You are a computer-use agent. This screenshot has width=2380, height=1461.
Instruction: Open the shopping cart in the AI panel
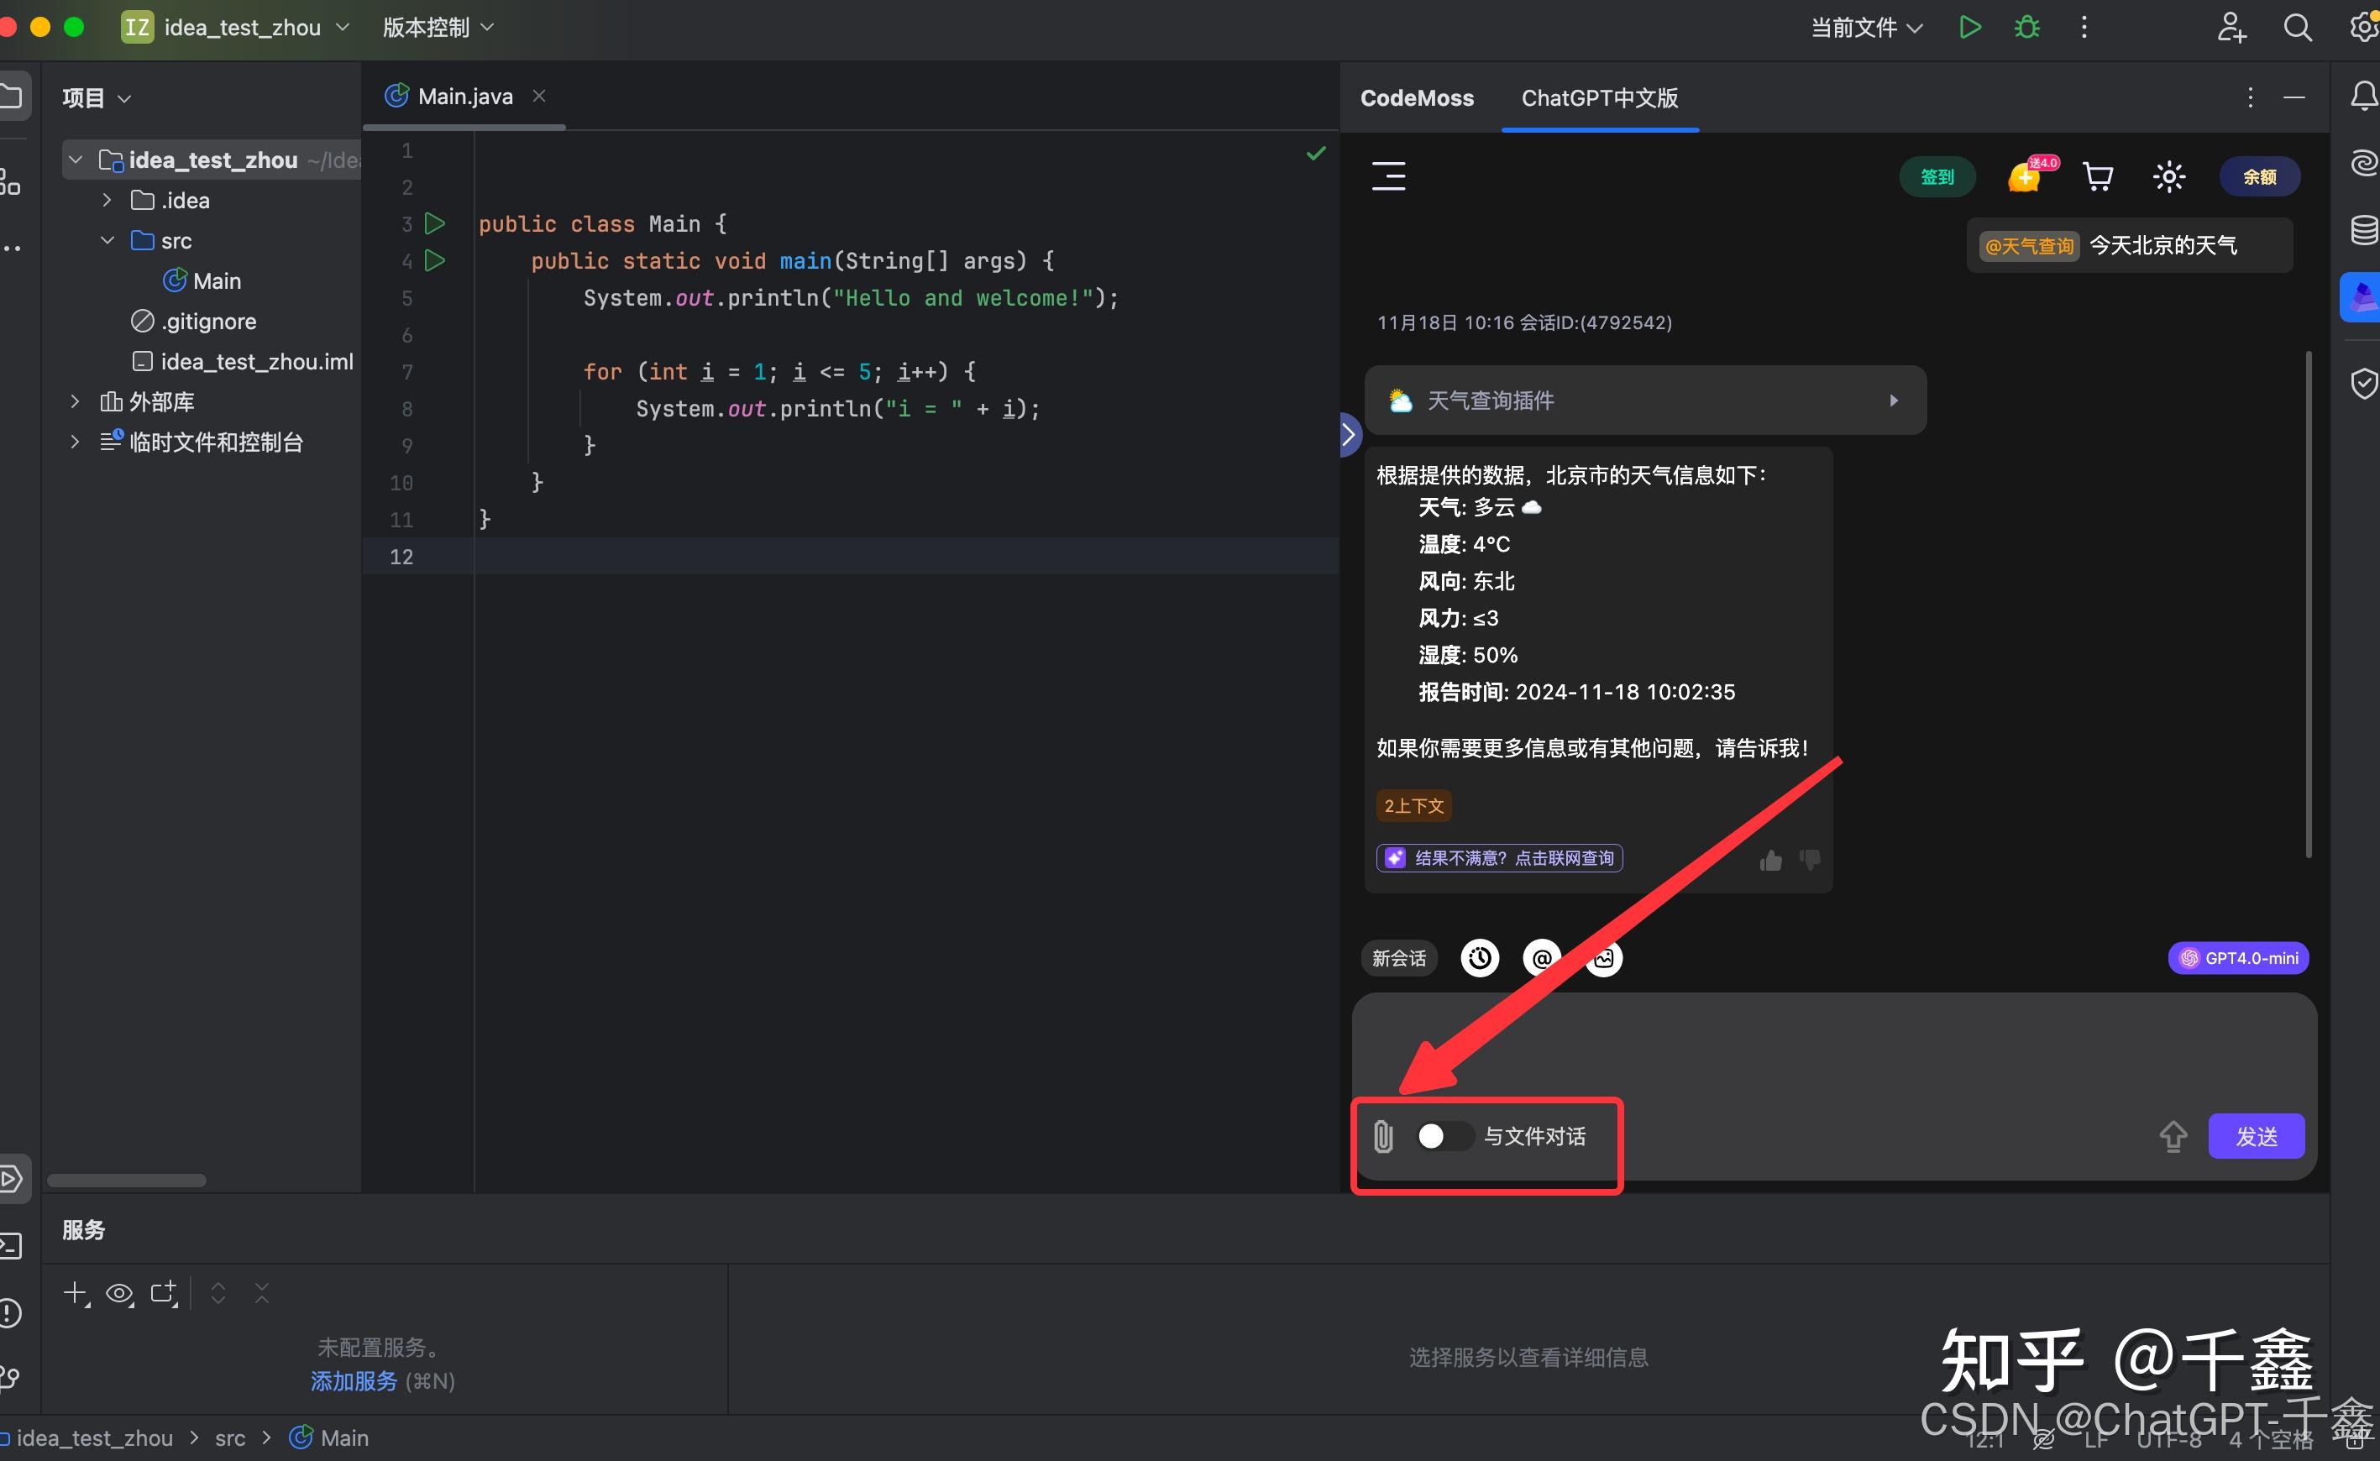coord(2098,177)
